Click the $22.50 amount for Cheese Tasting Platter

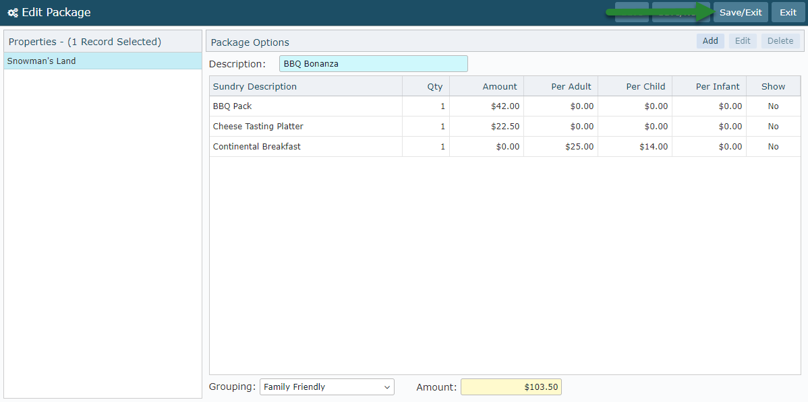click(x=505, y=126)
